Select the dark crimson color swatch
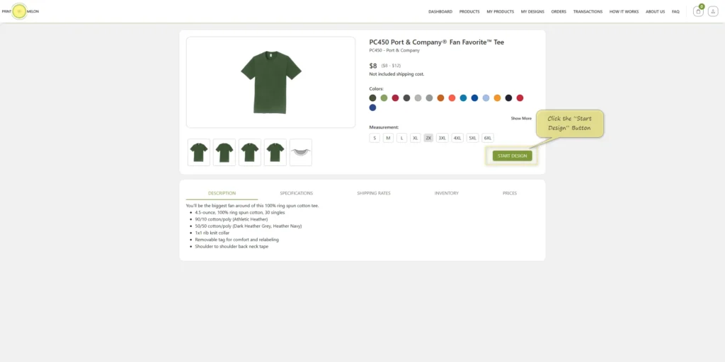 point(395,98)
